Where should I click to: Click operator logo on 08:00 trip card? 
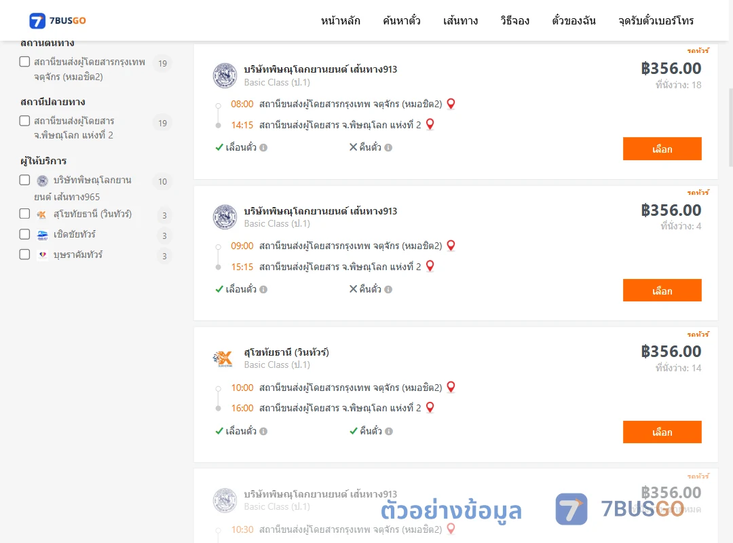pyautogui.click(x=225, y=75)
